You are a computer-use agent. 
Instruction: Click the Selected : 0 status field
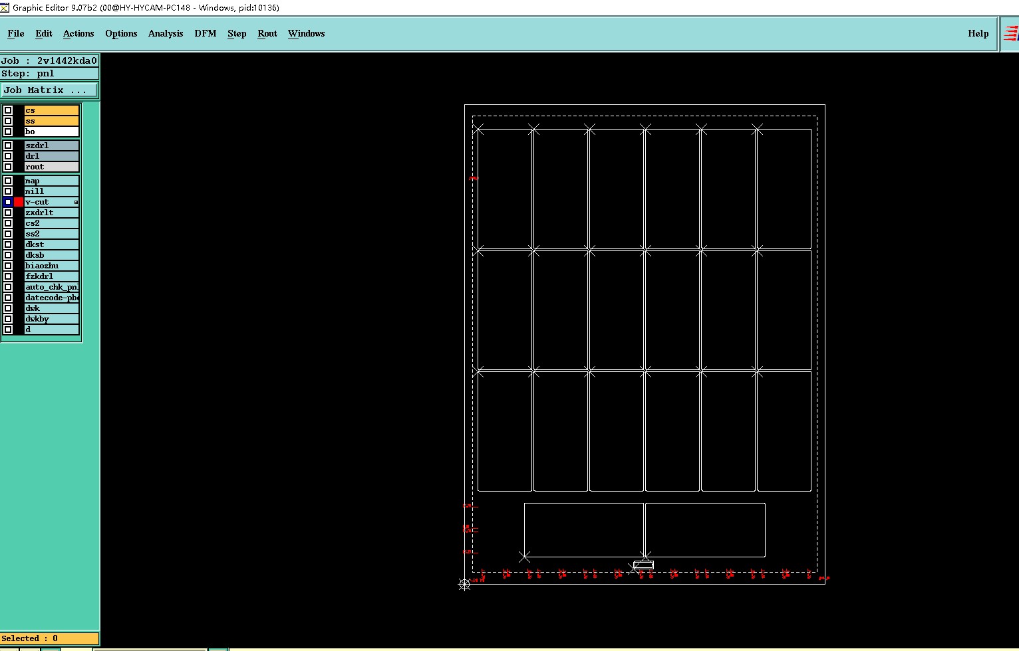49,638
